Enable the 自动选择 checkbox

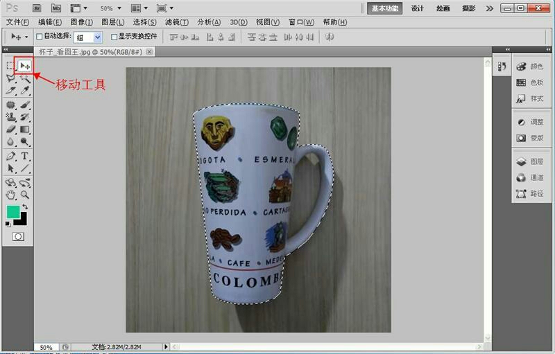[40, 37]
